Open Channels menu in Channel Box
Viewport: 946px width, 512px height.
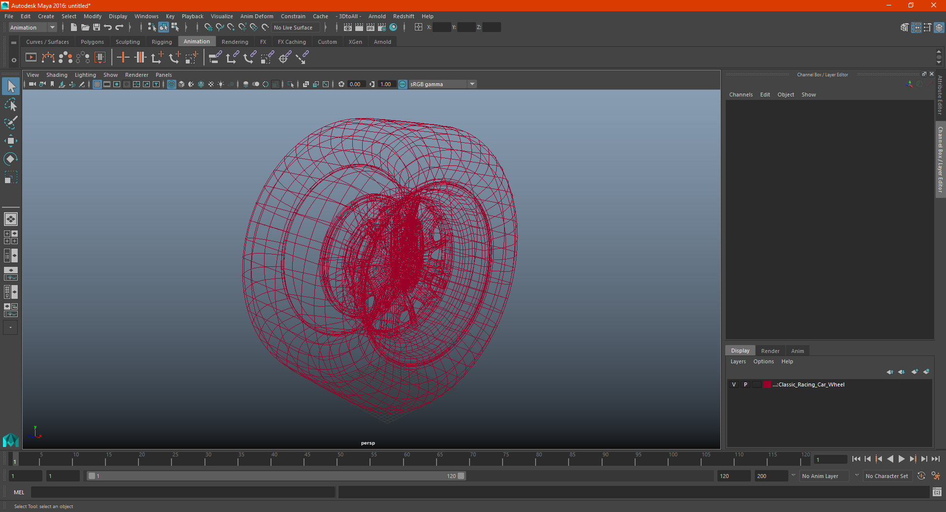pos(741,95)
